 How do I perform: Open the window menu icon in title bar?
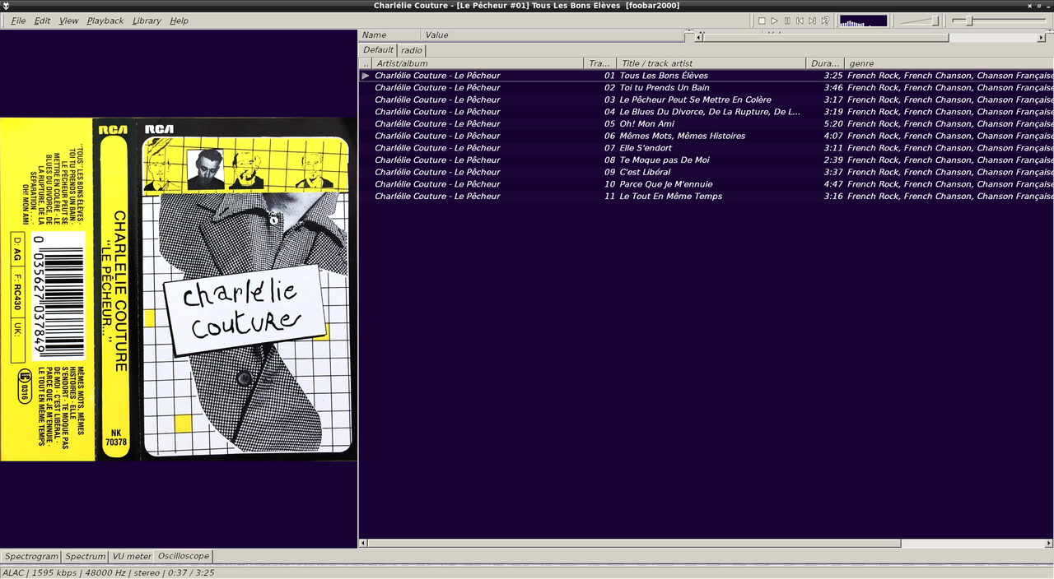coord(6,5)
